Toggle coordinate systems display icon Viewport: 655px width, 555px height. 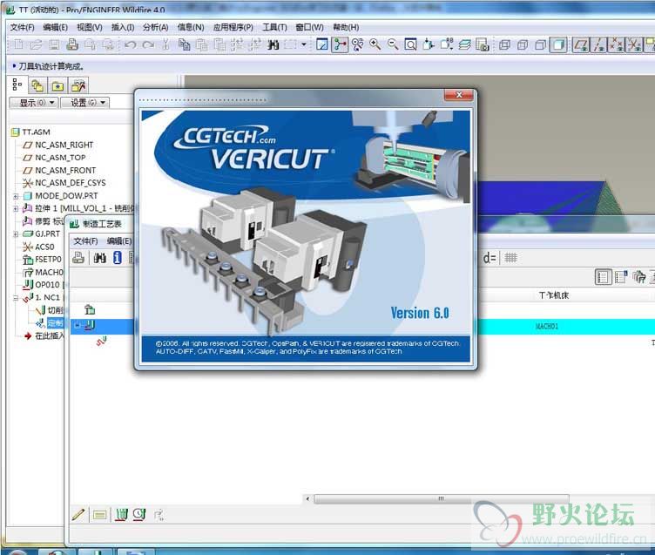(634, 44)
